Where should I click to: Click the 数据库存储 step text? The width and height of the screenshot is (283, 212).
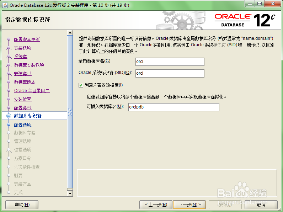(x=25, y=133)
